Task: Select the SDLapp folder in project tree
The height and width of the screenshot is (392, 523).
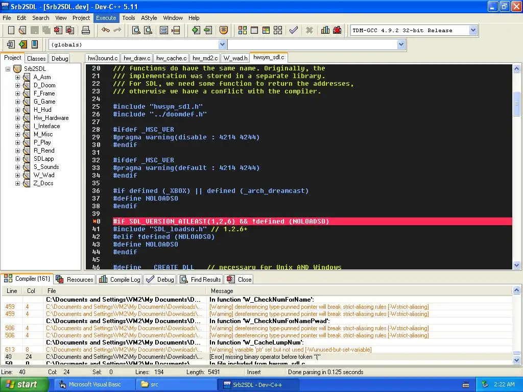Action: [x=44, y=159]
